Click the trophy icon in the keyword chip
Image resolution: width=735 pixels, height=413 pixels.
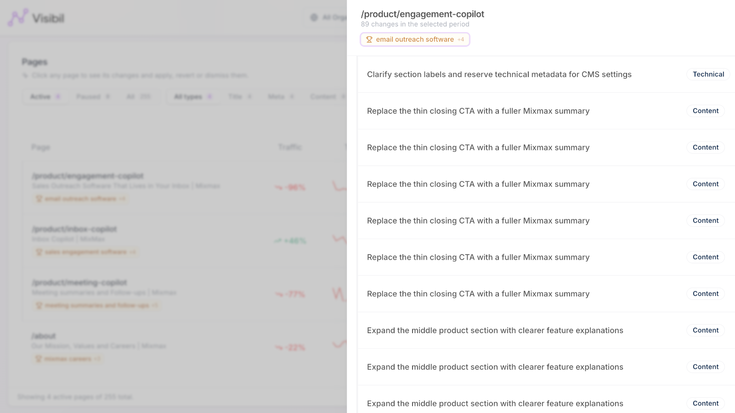click(369, 39)
